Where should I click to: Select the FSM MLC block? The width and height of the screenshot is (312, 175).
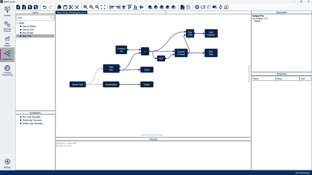point(111,69)
